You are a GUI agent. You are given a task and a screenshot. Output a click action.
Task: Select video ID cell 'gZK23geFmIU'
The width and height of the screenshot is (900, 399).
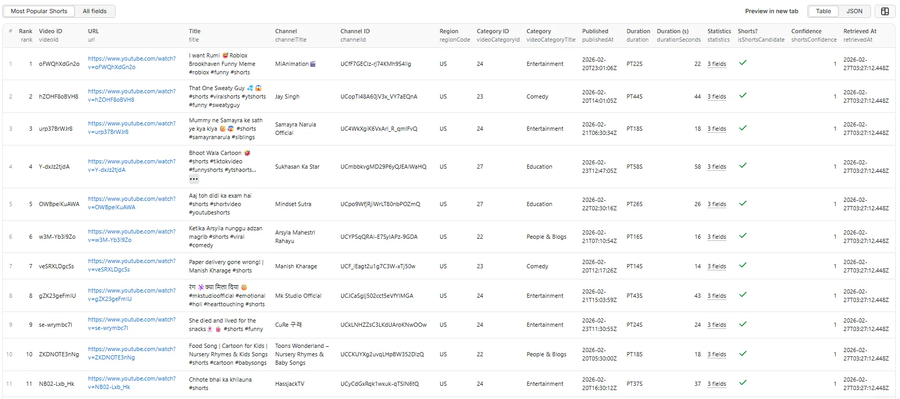(x=57, y=296)
